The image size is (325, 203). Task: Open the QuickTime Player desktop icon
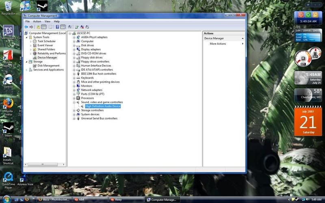click(x=8, y=180)
